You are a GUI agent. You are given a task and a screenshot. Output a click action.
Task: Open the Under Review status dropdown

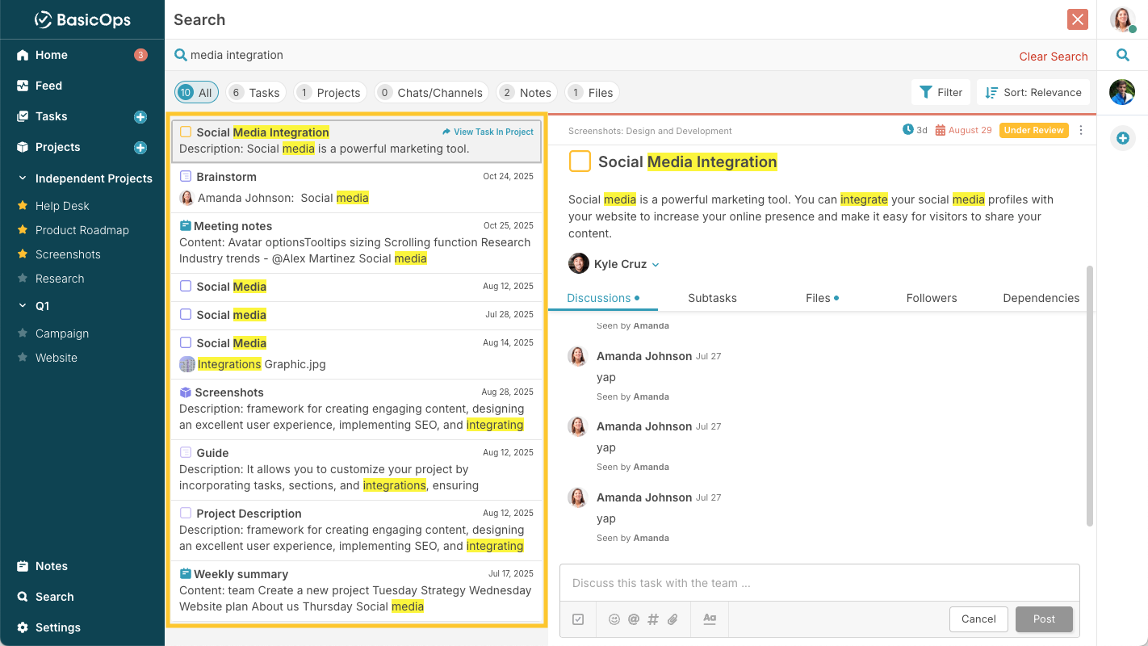1033,130
